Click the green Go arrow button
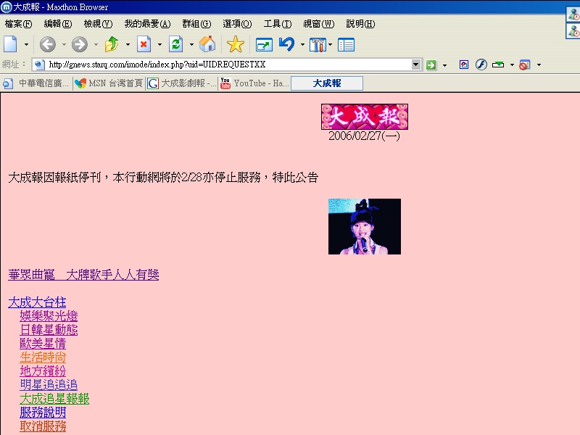 [x=431, y=65]
